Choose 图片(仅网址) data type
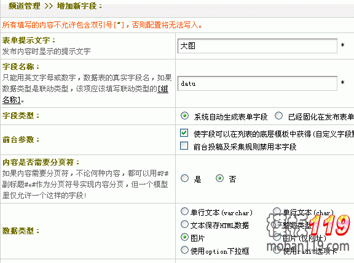 click(x=277, y=237)
